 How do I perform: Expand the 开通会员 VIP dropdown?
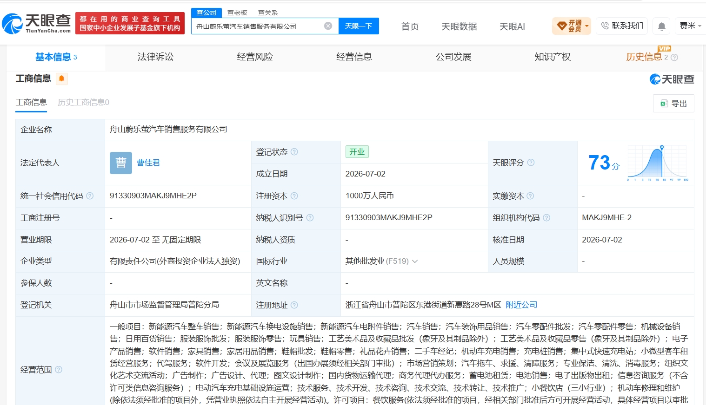(572, 26)
